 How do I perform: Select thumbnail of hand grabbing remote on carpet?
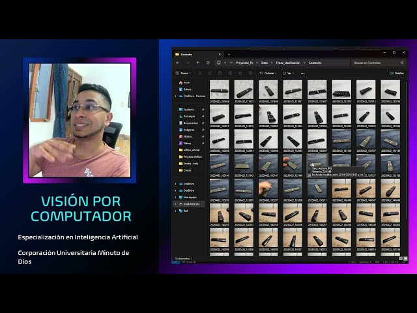pos(268,188)
